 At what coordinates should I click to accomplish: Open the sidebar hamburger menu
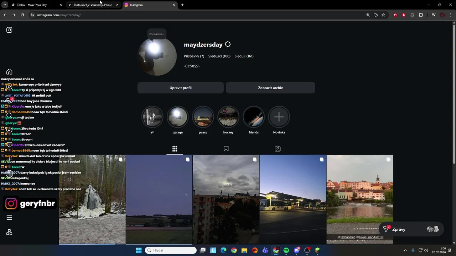[9, 217]
